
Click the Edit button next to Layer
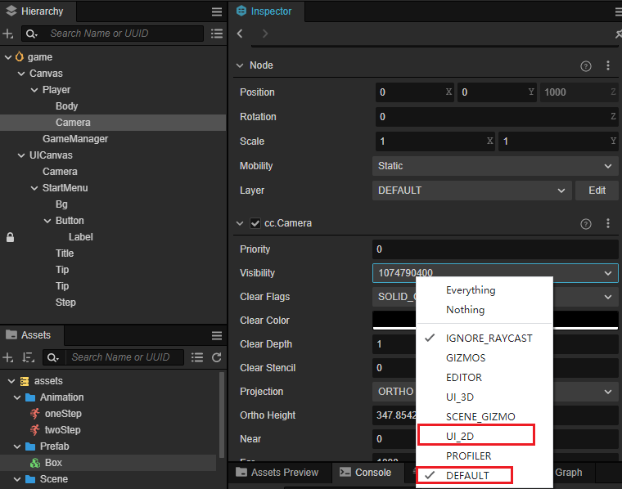pos(597,191)
